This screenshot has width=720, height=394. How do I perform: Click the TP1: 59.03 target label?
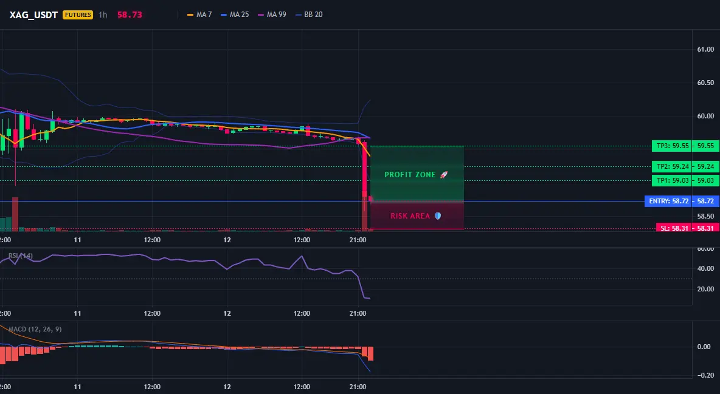pos(672,180)
